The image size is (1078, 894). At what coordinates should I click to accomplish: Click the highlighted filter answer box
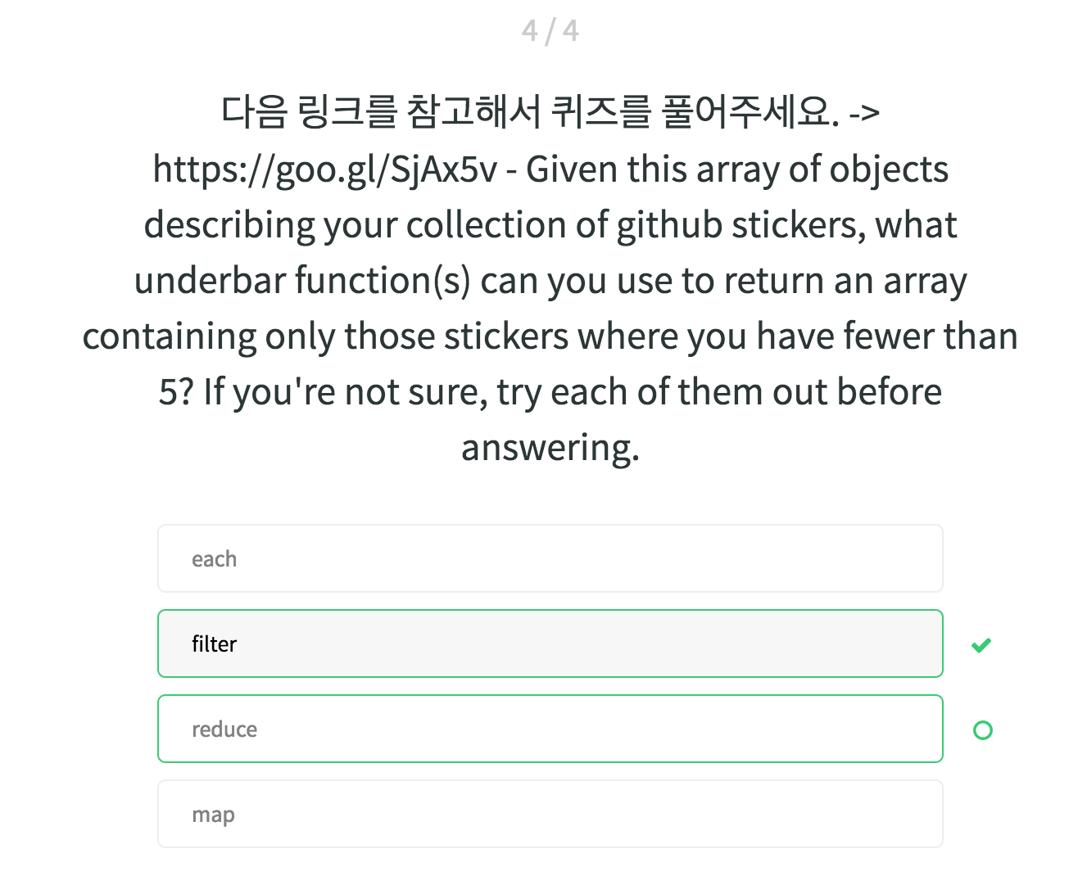tap(550, 643)
